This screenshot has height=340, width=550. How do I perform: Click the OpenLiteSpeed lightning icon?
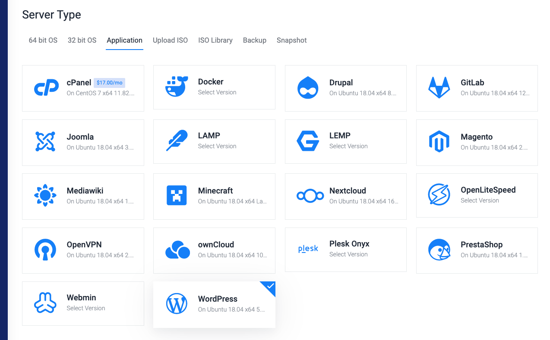[439, 195]
